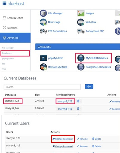Open the File Manager icon

(43, 13)
